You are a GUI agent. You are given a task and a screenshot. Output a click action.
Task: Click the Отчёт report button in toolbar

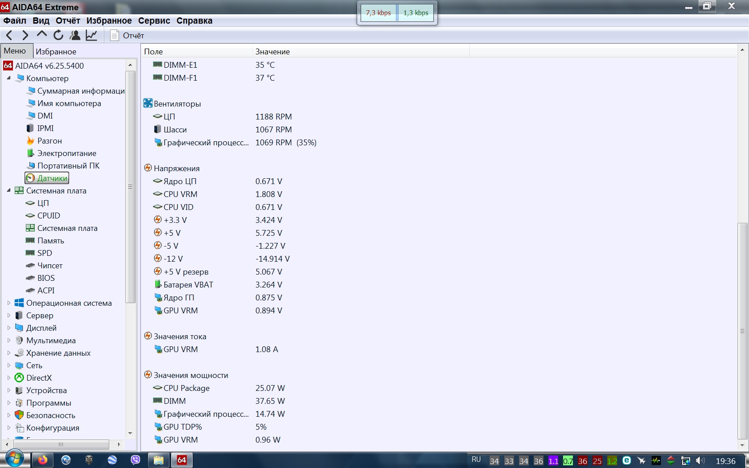point(127,35)
